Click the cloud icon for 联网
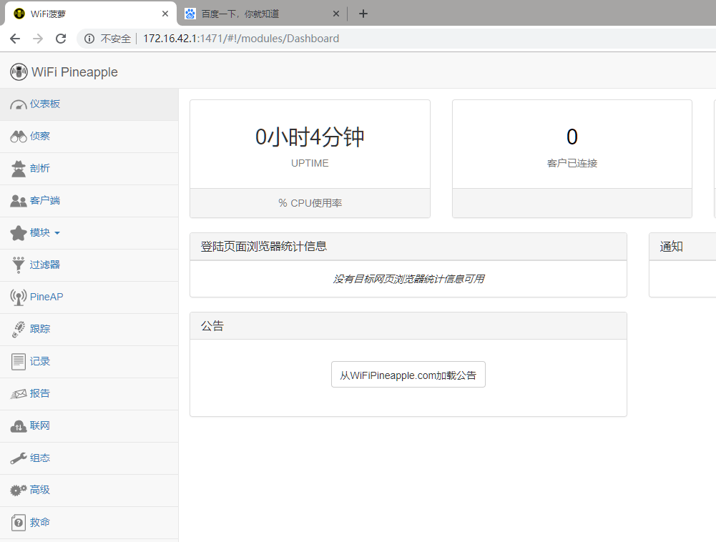This screenshot has height=542, width=716. click(19, 426)
